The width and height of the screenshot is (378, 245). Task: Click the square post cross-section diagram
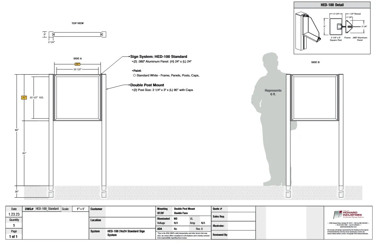[x=336, y=27]
